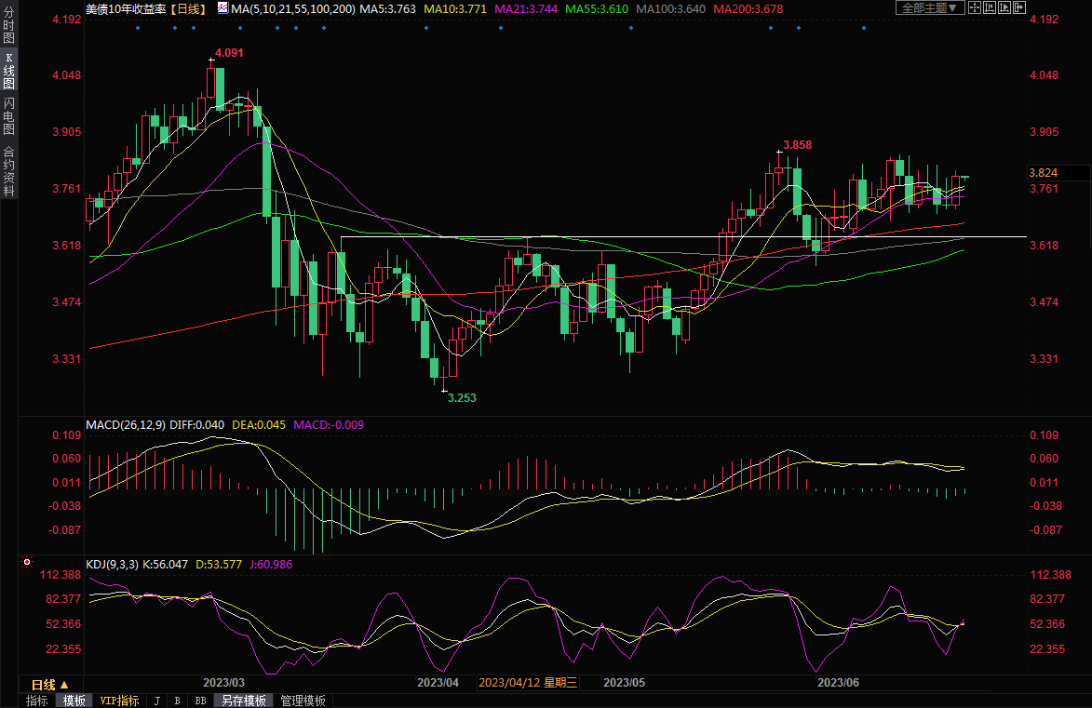Switch to the 指标 tab

coord(37,701)
